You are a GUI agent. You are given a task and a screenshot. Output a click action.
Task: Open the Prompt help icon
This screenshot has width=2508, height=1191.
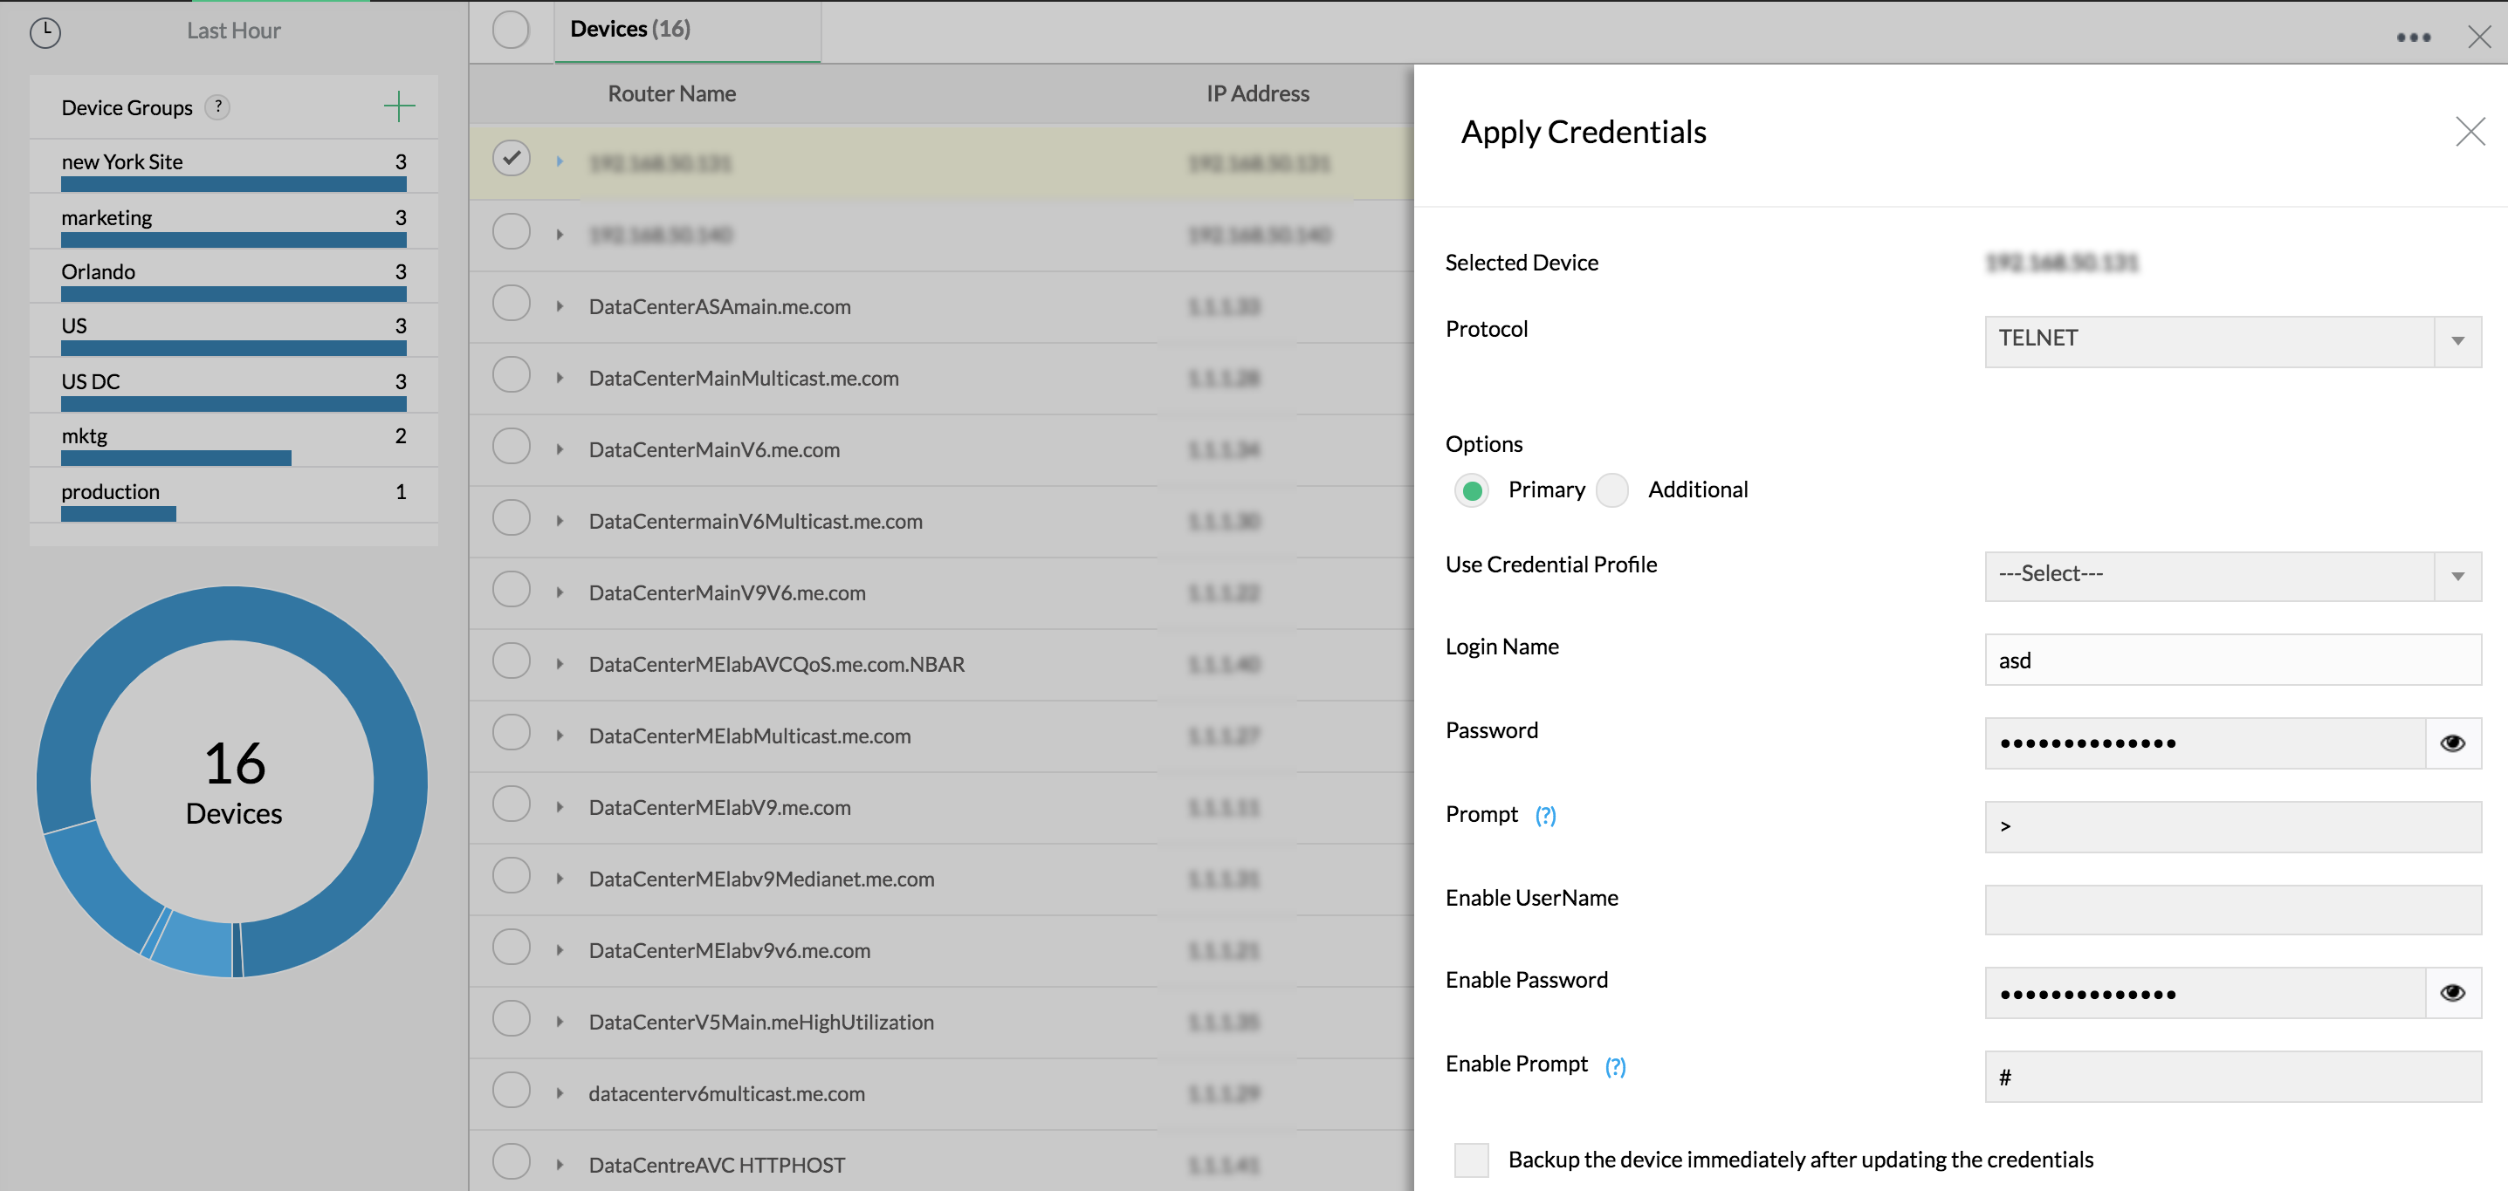coord(1546,817)
